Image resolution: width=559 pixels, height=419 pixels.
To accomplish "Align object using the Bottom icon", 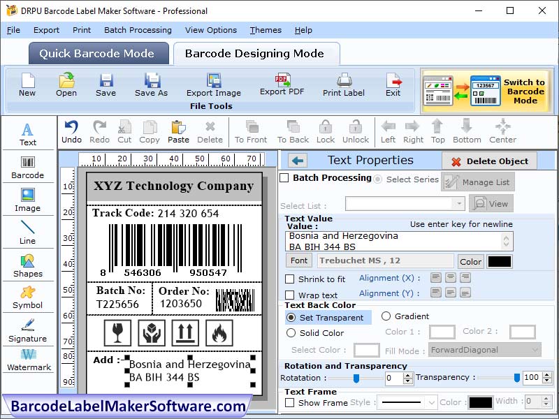I will pos(467,132).
